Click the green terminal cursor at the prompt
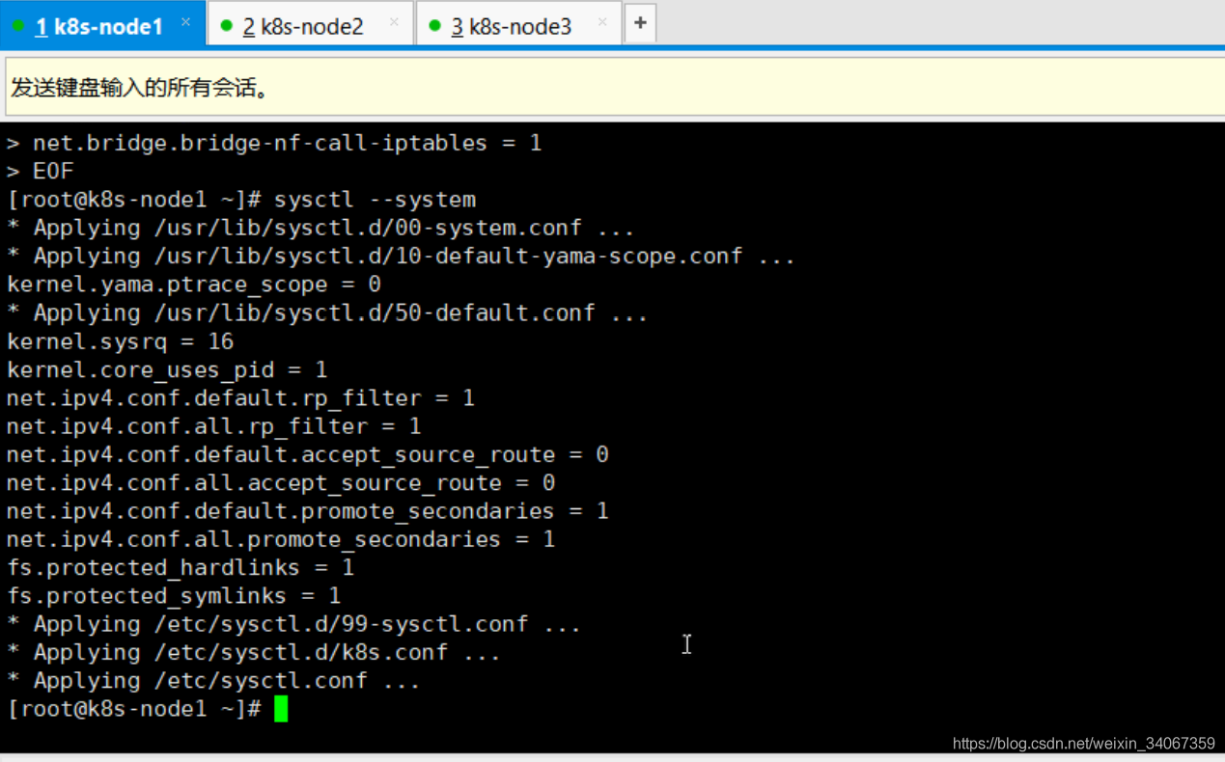Image resolution: width=1225 pixels, height=762 pixels. click(281, 709)
